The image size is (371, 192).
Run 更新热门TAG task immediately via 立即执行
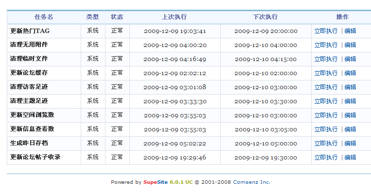pyautogui.click(x=326, y=31)
